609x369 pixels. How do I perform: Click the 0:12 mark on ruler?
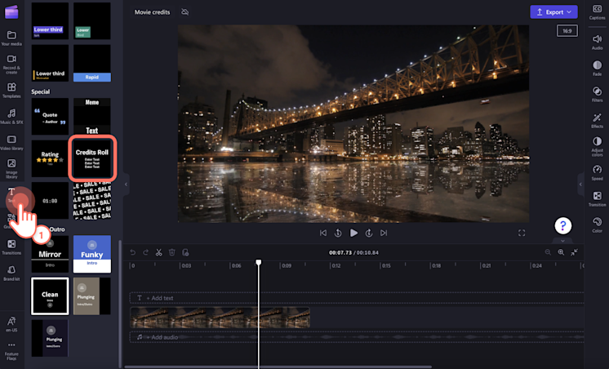pos(336,265)
